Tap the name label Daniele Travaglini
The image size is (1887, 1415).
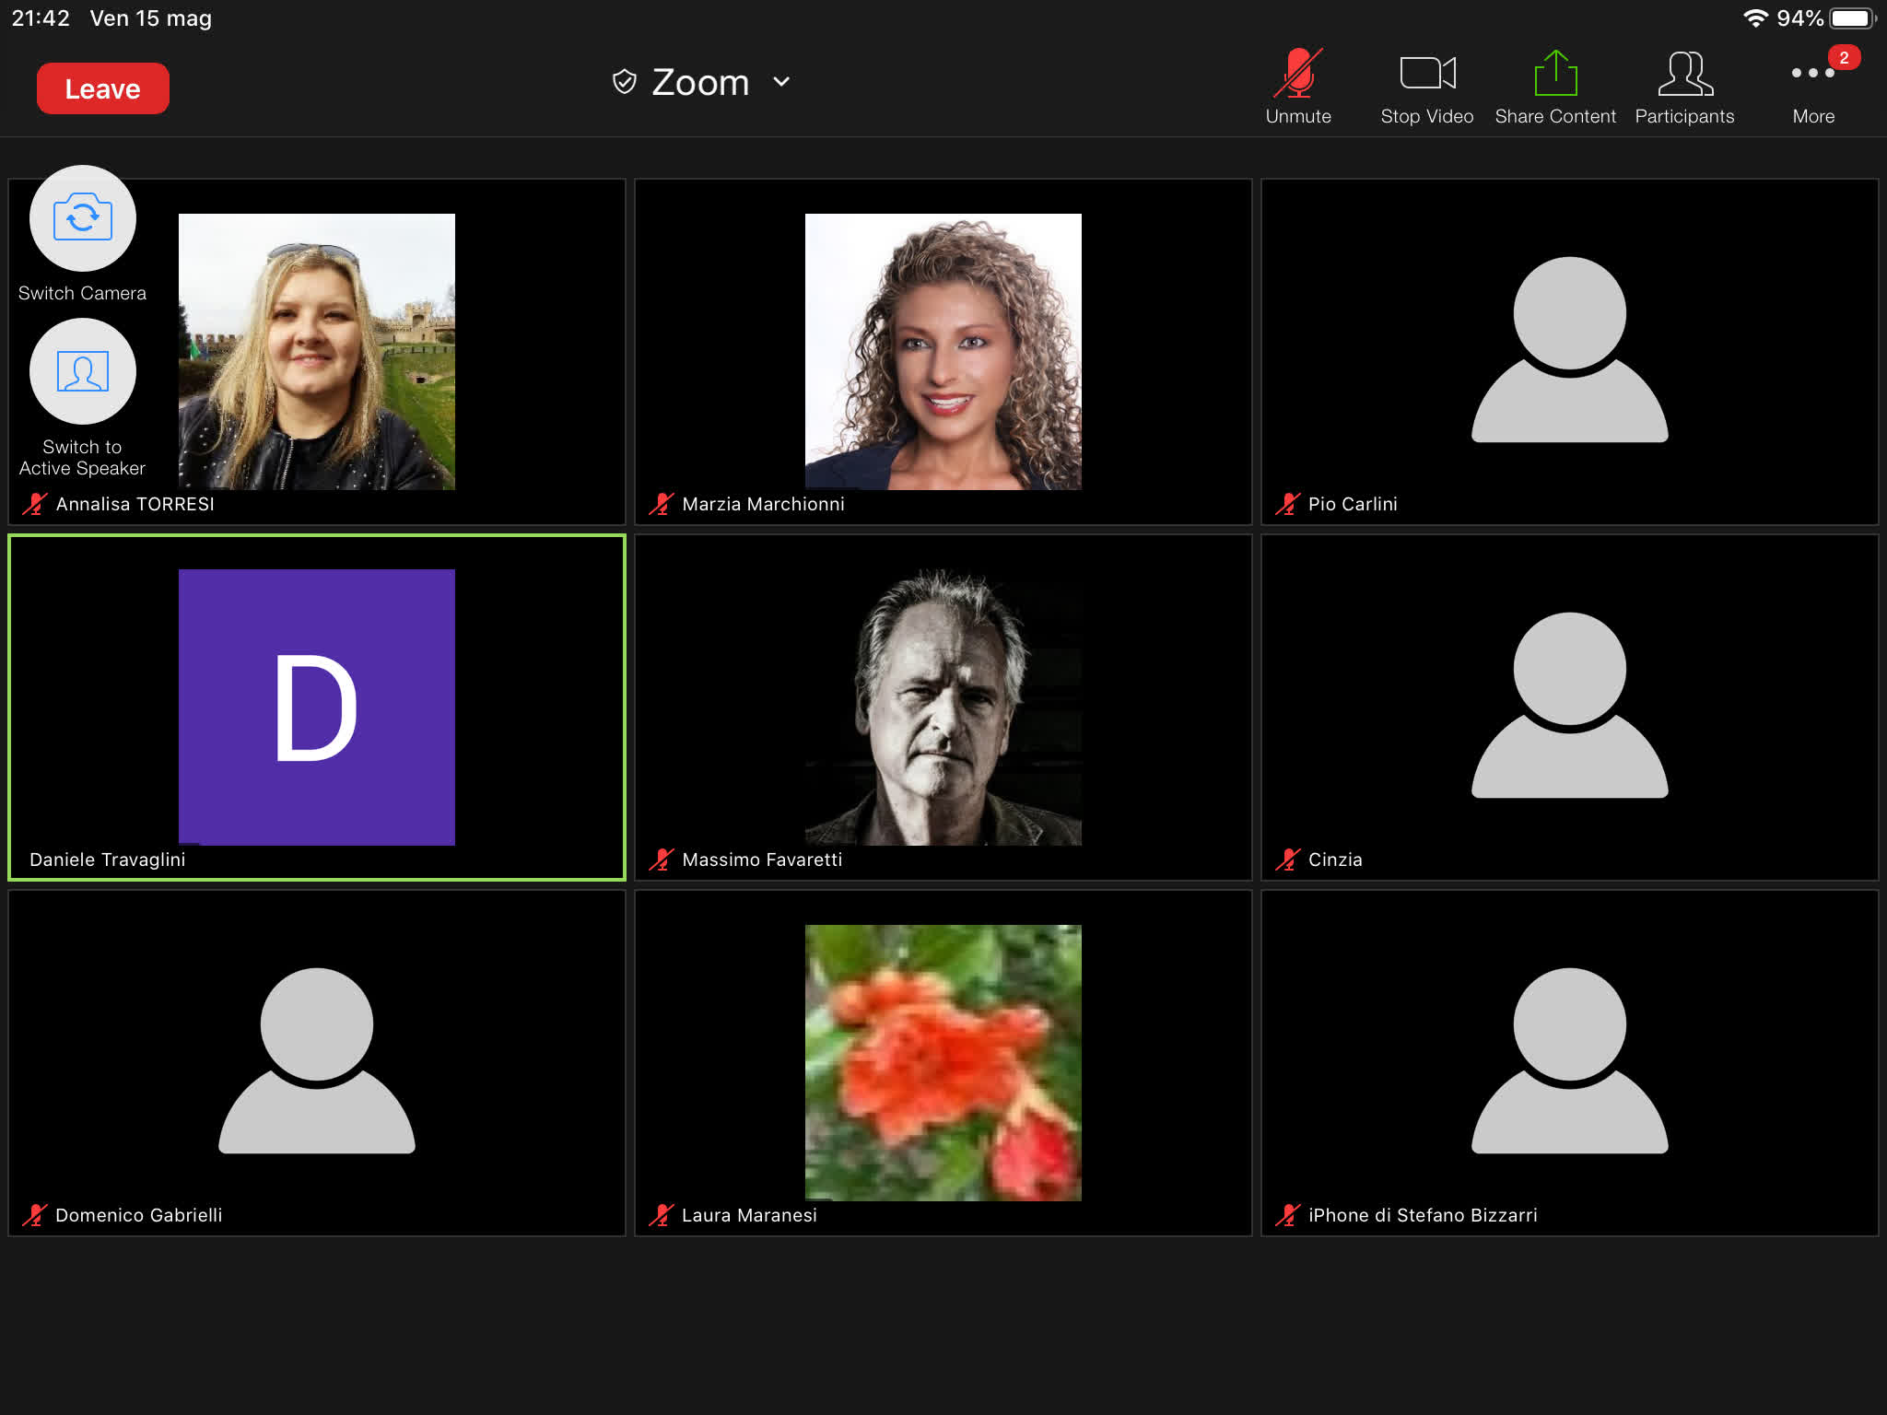[x=107, y=860]
